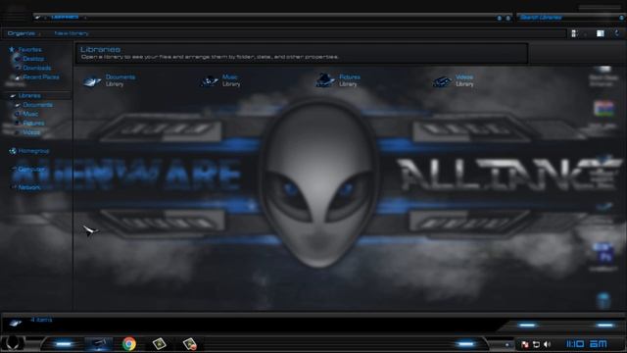Click the Videos library name text
The image size is (627, 353).
click(464, 76)
